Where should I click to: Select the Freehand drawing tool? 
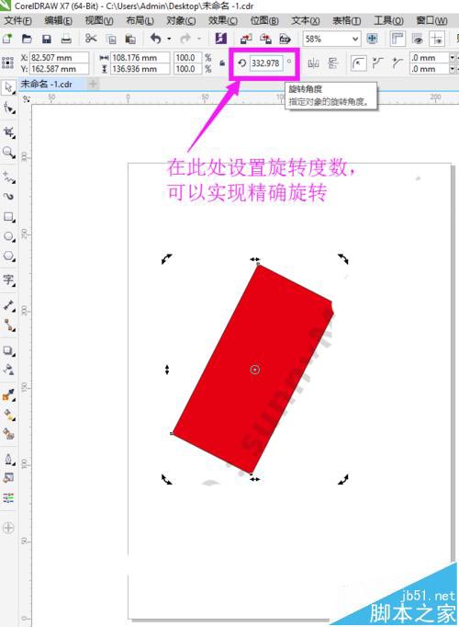point(8,177)
